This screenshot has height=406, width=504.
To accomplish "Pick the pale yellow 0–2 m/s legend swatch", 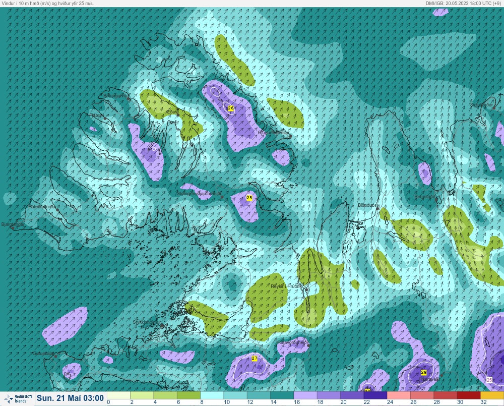I will [118, 395].
